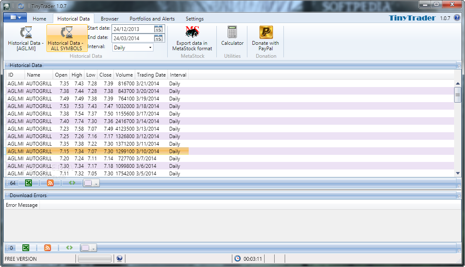The image size is (465, 267).
Task: Switch to the Browser tab
Action: point(109,18)
